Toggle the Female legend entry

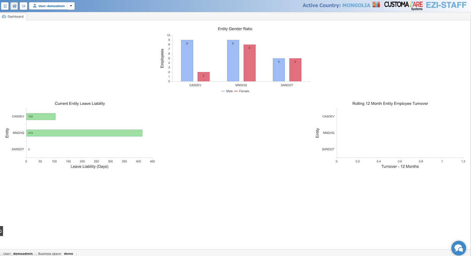[x=242, y=91]
